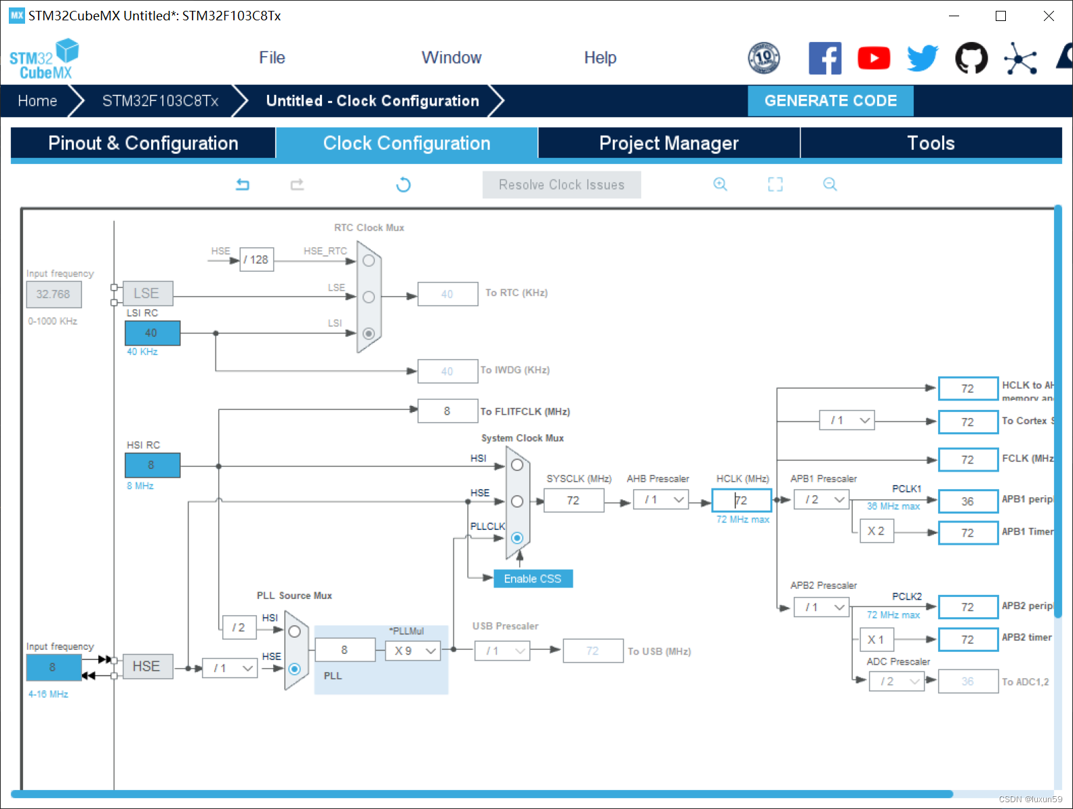1073x809 pixels.
Task: Click the LSI RC 40 KHz block
Action: pos(153,333)
